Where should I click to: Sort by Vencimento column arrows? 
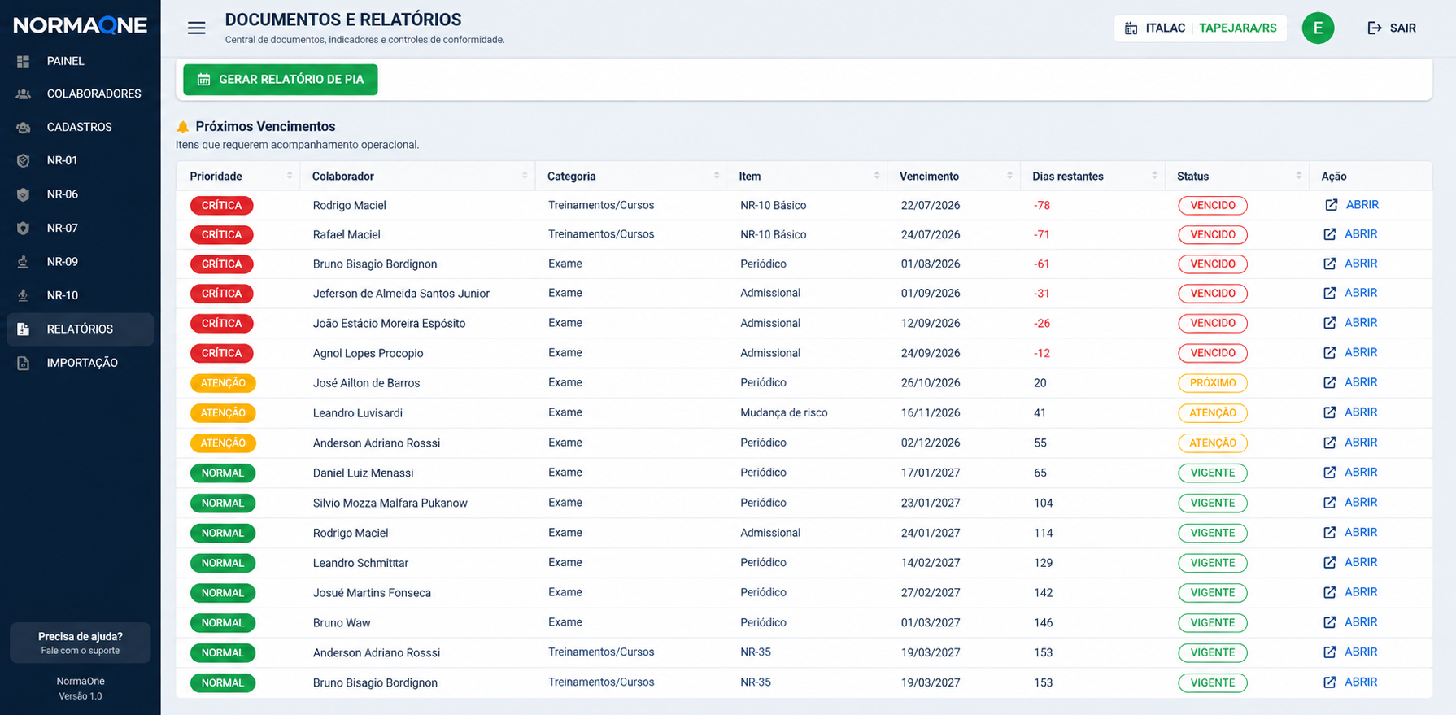click(x=1009, y=176)
